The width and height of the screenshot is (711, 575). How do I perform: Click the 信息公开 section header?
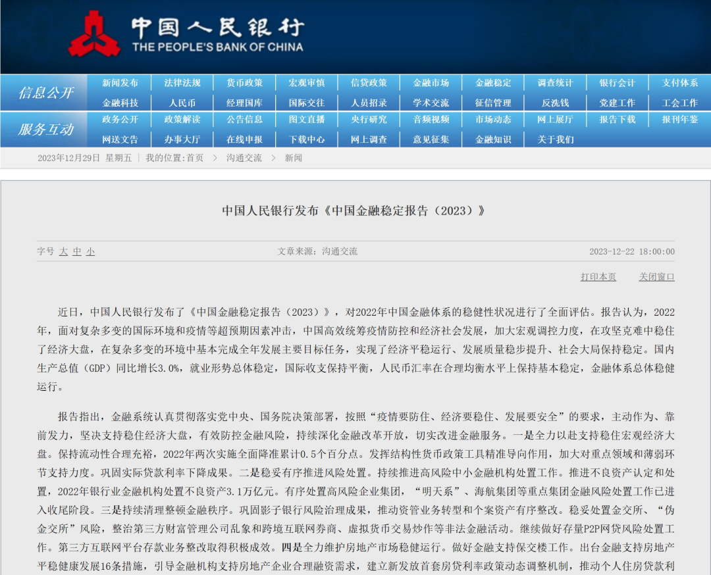click(x=46, y=93)
